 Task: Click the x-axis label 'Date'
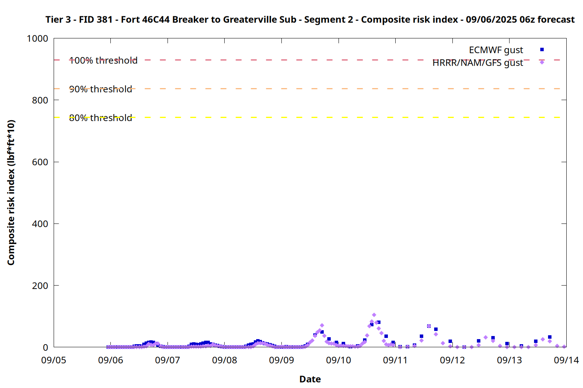coord(310,379)
